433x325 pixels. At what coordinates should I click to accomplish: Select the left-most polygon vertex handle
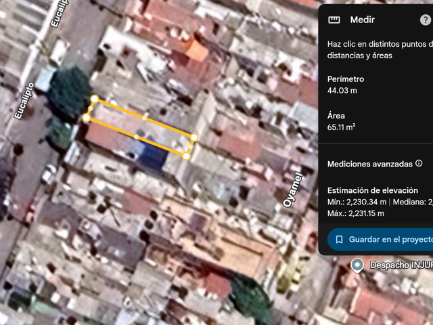87,118
